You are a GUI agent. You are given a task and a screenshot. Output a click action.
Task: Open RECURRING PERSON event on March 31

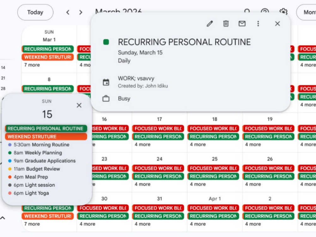tap(158, 216)
